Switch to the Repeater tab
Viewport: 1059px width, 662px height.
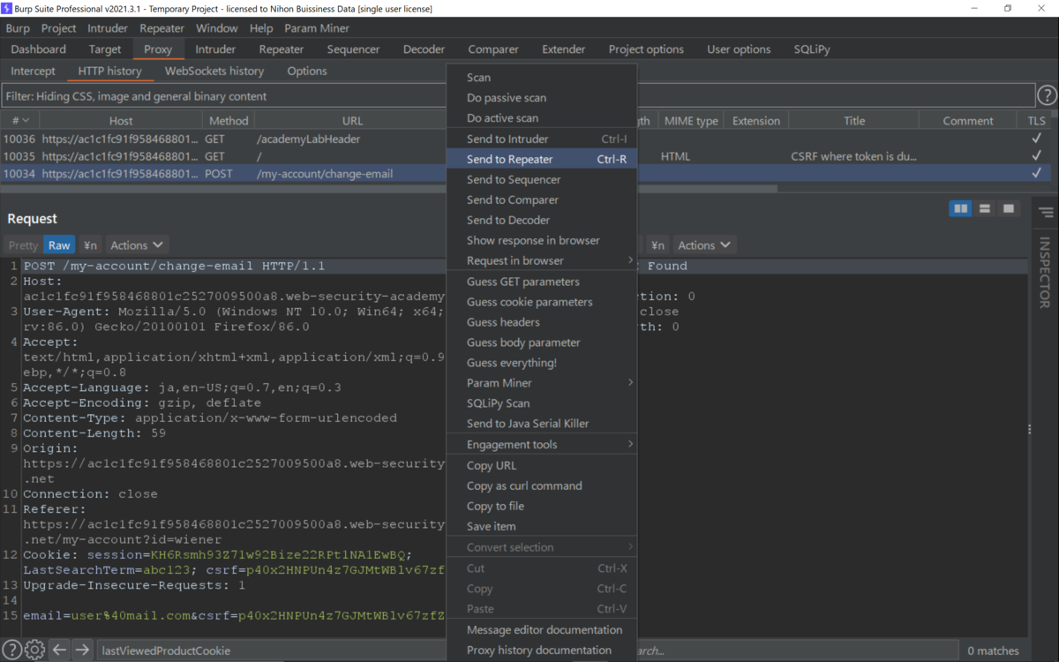click(282, 49)
